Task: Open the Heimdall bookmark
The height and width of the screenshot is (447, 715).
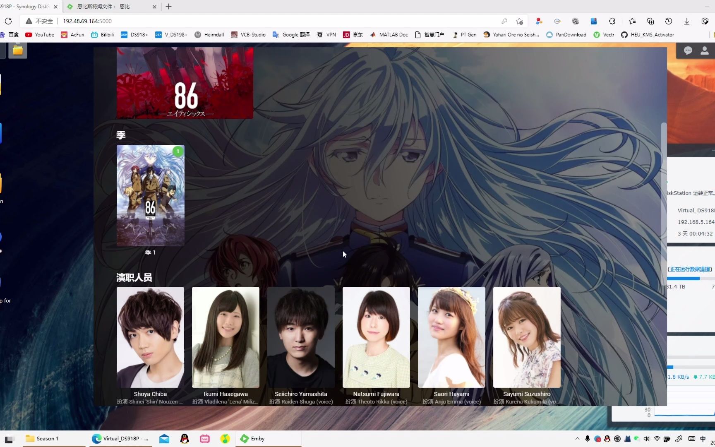Action: tap(209, 35)
